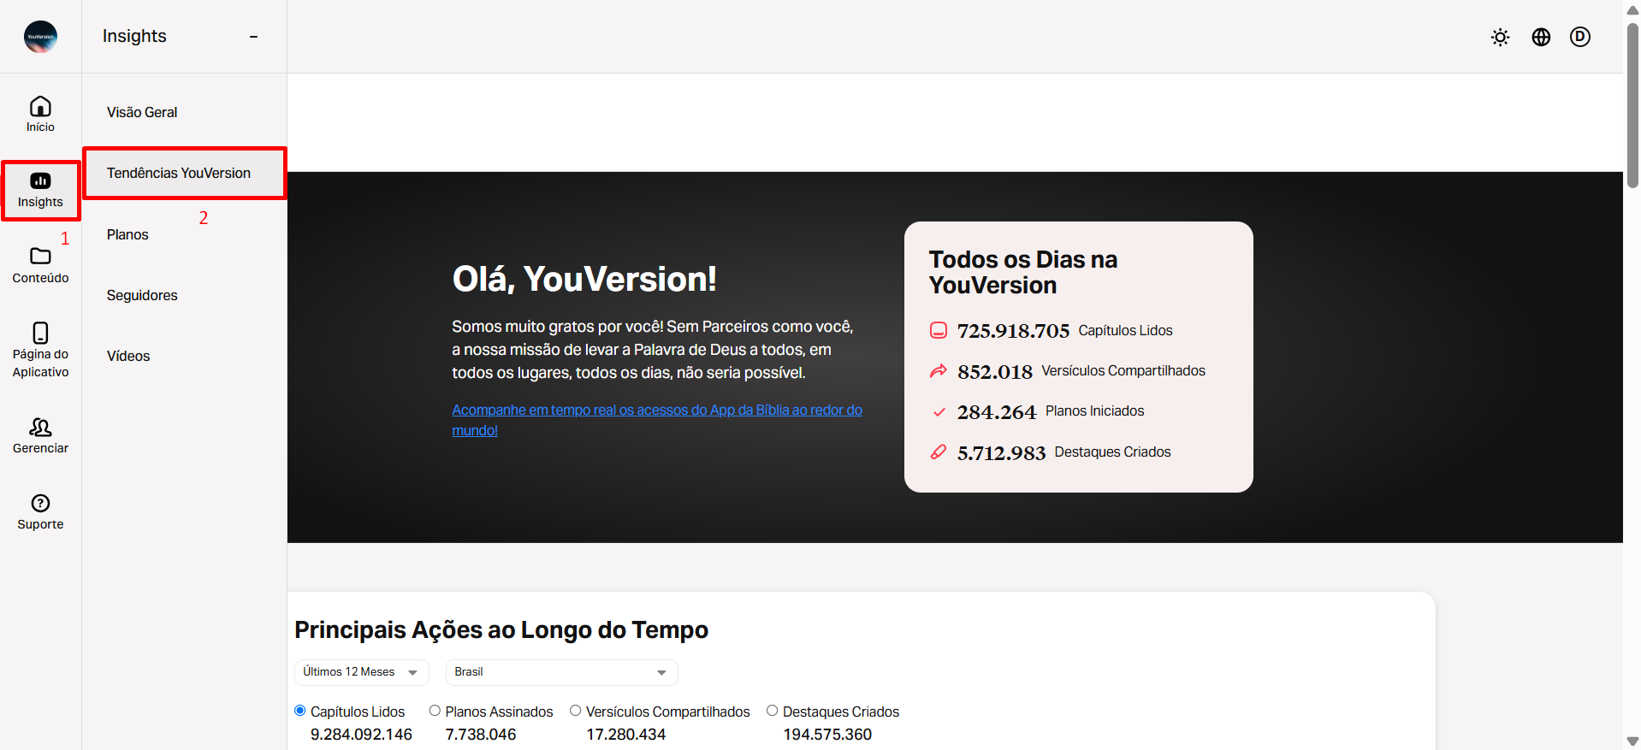Go to Início in the sidebar

(40, 115)
